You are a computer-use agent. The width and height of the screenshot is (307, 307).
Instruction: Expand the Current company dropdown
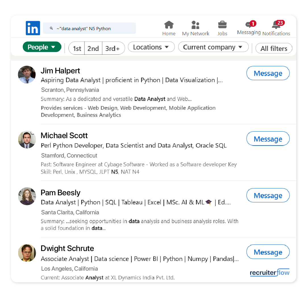pyautogui.click(x=213, y=47)
